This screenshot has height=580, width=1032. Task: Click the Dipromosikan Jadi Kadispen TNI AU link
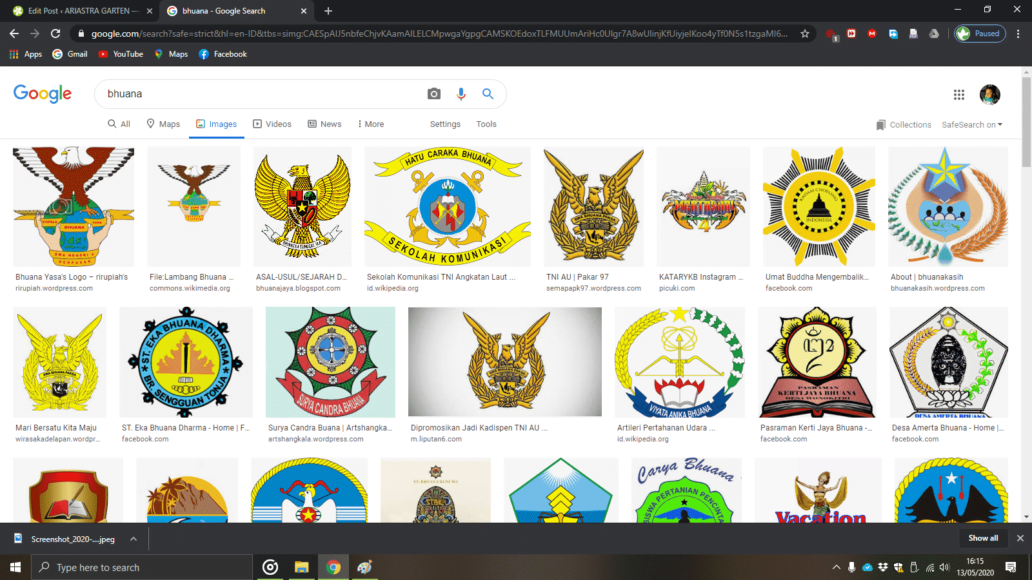coord(479,428)
